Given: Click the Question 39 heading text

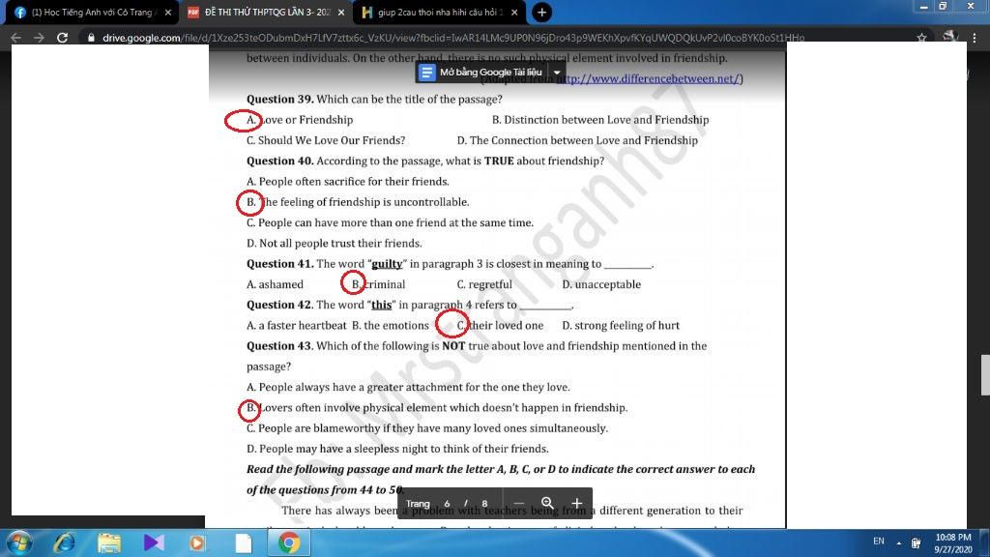Looking at the screenshot, I should point(279,100).
